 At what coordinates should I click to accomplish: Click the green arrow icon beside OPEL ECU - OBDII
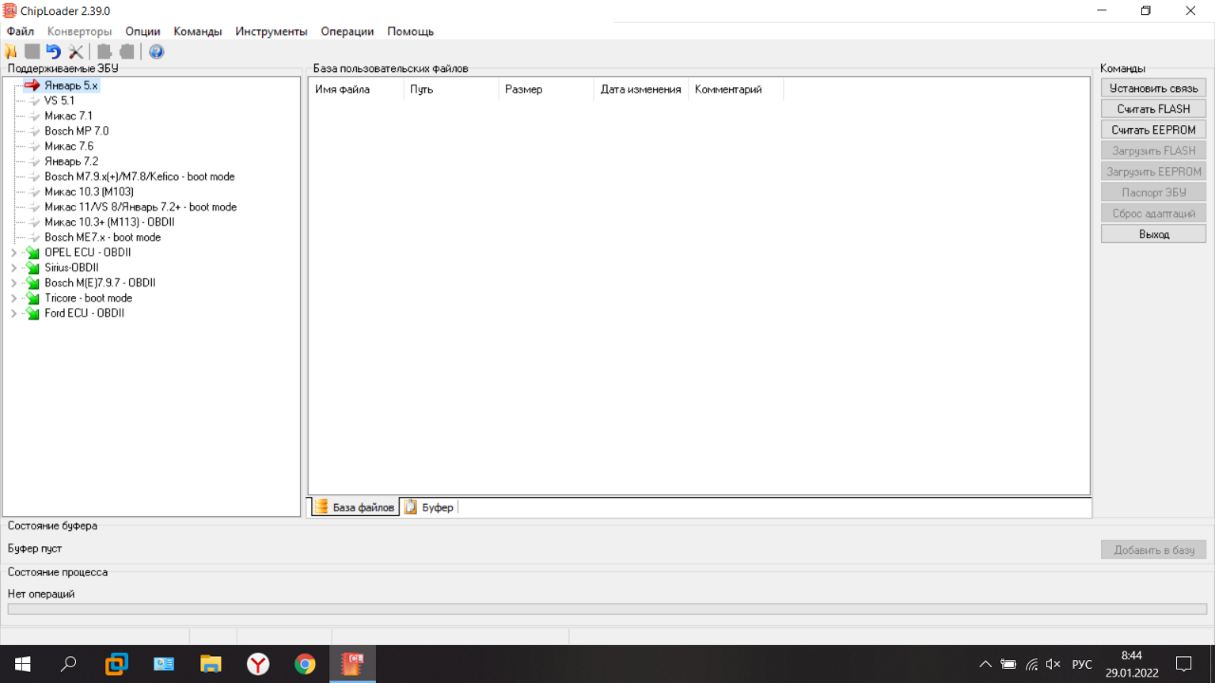[33, 252]
